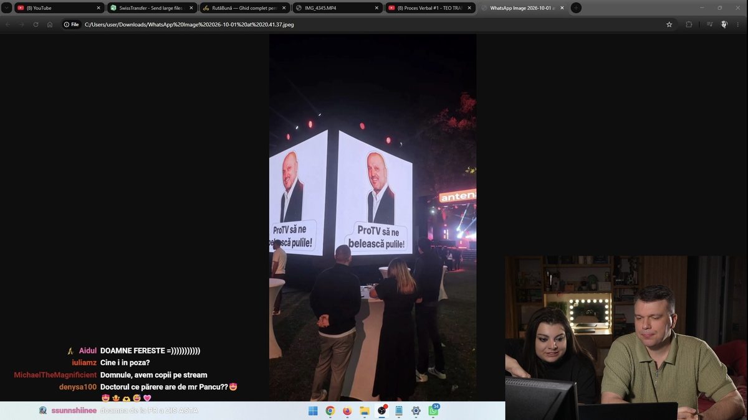
Task: Click the RutăBună tab favicon
Action: click(x=206, y=8)
